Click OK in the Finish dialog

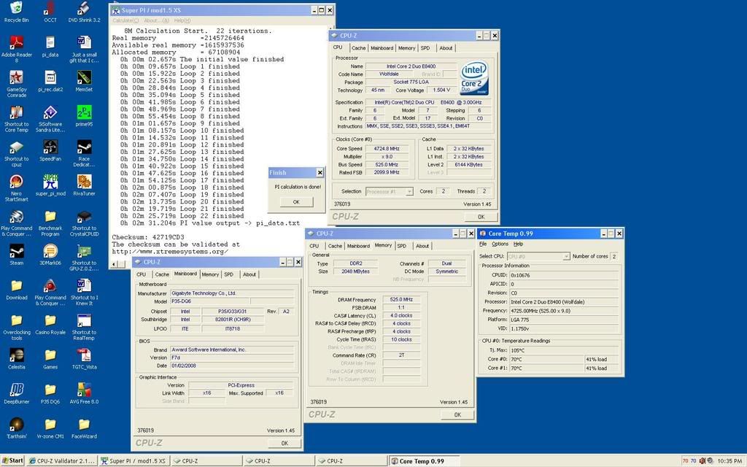[x=296, y=202]
